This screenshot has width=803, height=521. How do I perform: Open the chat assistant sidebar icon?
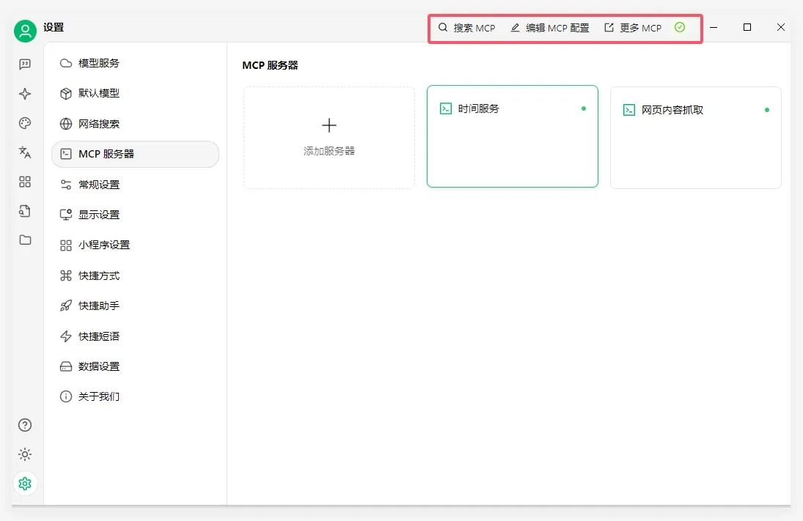(25, 64)
